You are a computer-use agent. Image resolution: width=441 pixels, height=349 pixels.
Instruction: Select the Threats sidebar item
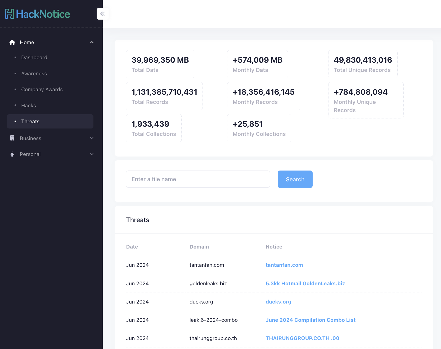(x=30, y=121)
